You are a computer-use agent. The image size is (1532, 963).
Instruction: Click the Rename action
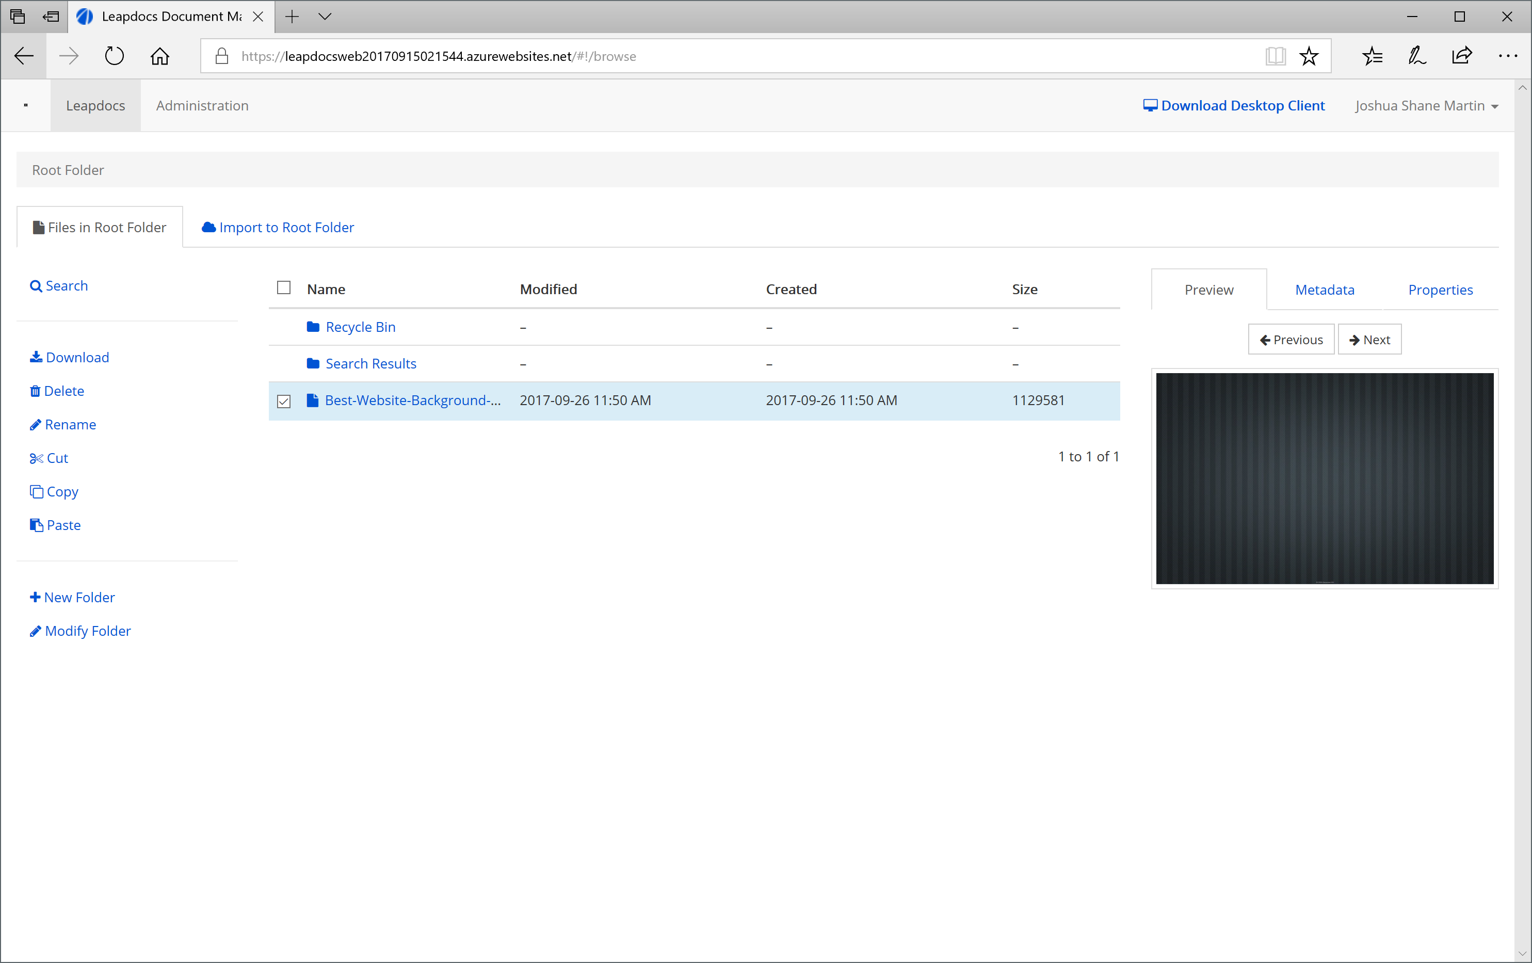(63, 425)
